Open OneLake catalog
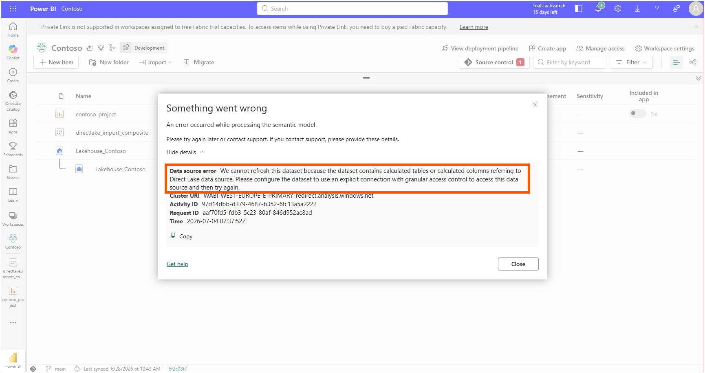This screenshot has height=373, width=705. tap(13, 100)
